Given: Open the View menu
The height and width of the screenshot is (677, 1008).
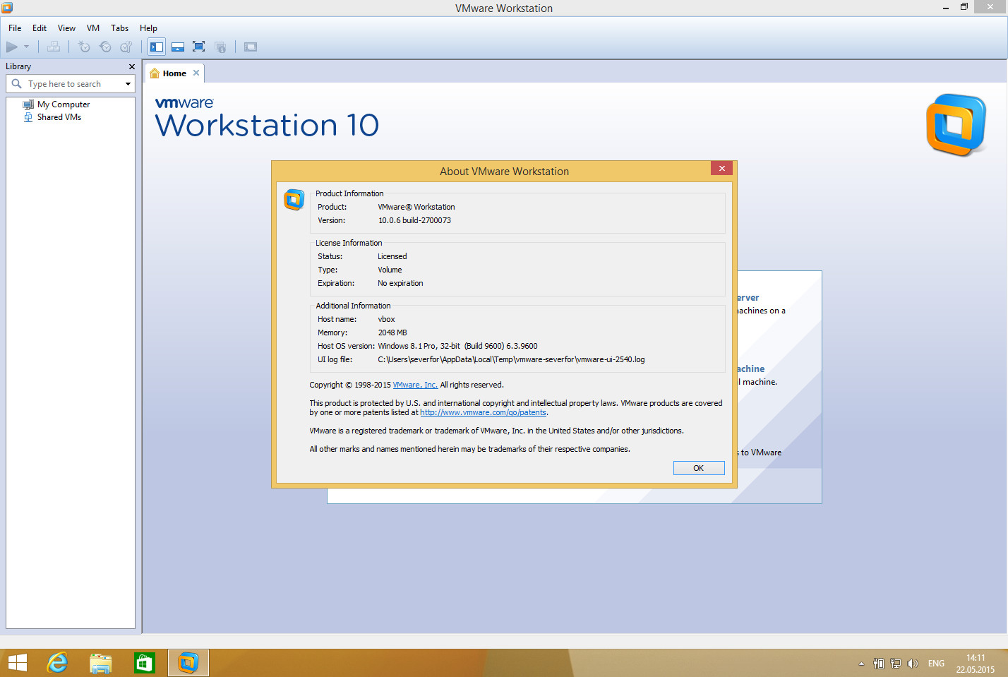Looking at the screenshot, I should tap(66, 28).
